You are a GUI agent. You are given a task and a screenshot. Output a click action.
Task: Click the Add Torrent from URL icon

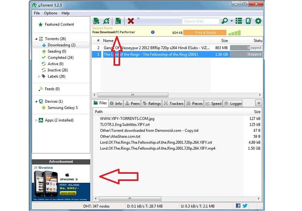tap(106, 21)
